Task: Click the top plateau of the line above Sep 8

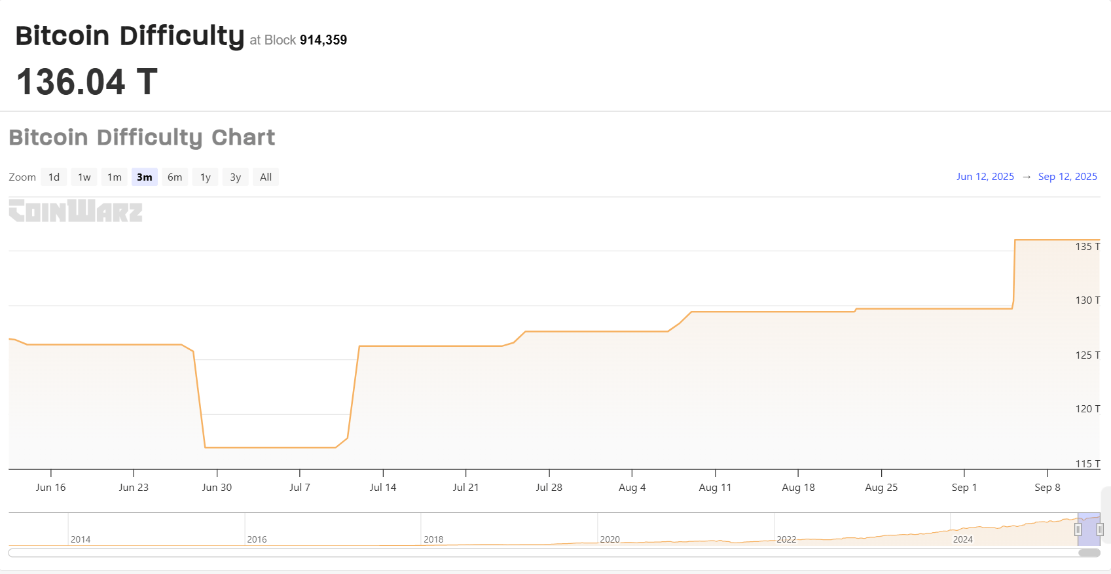Action: click(1047, 240)
